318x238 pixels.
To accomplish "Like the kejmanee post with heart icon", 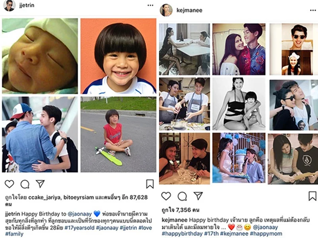I will [x=166, y=196].
